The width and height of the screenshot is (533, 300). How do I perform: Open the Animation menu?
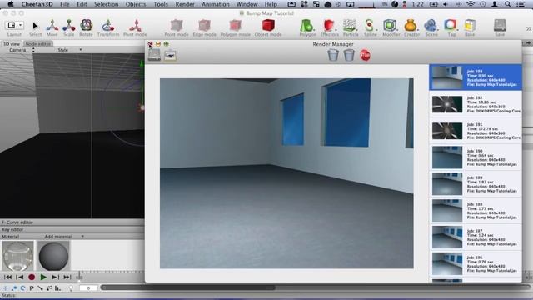[x=216, y=4]
